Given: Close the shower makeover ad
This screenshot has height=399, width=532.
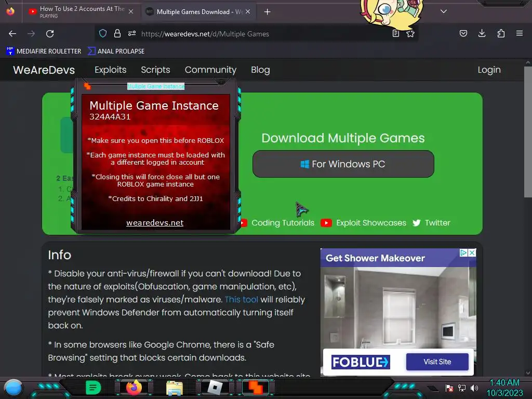Looking at the screenshot, I should click(472, 253).
